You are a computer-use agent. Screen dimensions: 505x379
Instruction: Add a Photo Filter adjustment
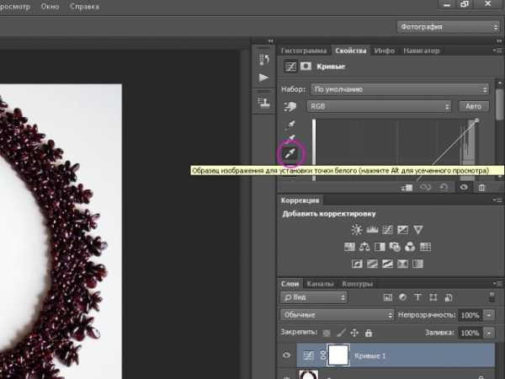click(x=395, y=247)
